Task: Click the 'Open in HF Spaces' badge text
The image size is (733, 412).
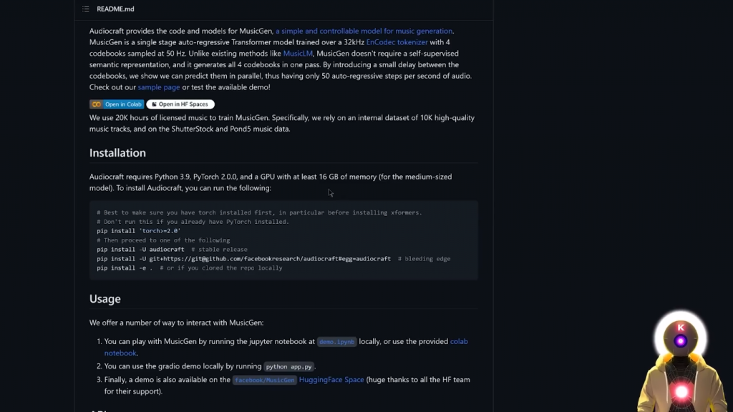Action: (x=183, y=104)
